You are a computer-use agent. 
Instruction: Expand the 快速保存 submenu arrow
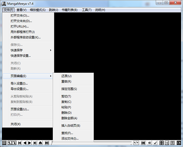click(51, 50)
